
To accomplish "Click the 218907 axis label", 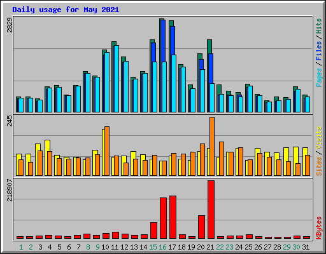I will [10, 190].
